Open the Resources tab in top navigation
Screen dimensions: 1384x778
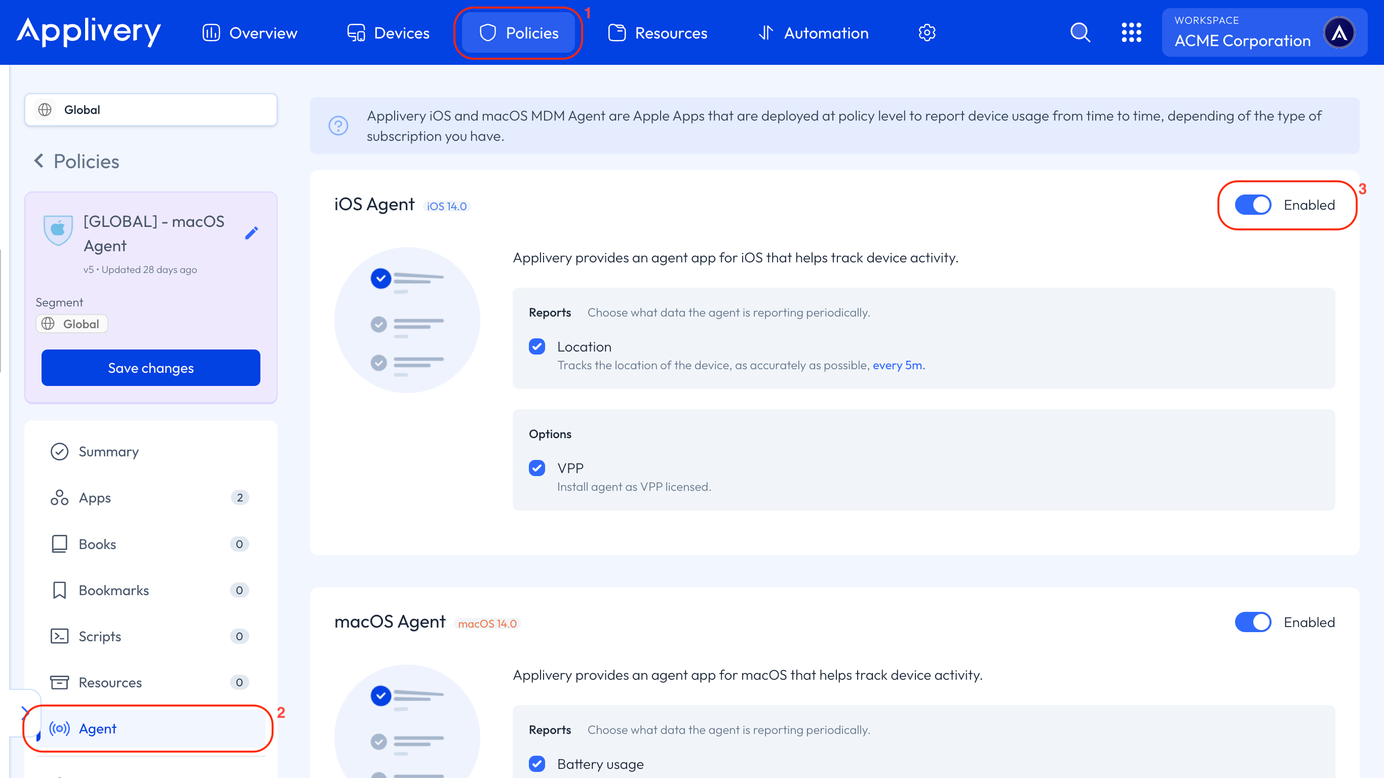(x=658, y=33)
